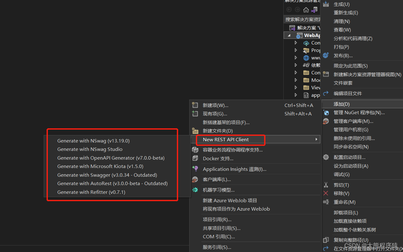Choose Generate with NSwag Studio
This screenshot has width=403, height=252.
pos(89,149)
